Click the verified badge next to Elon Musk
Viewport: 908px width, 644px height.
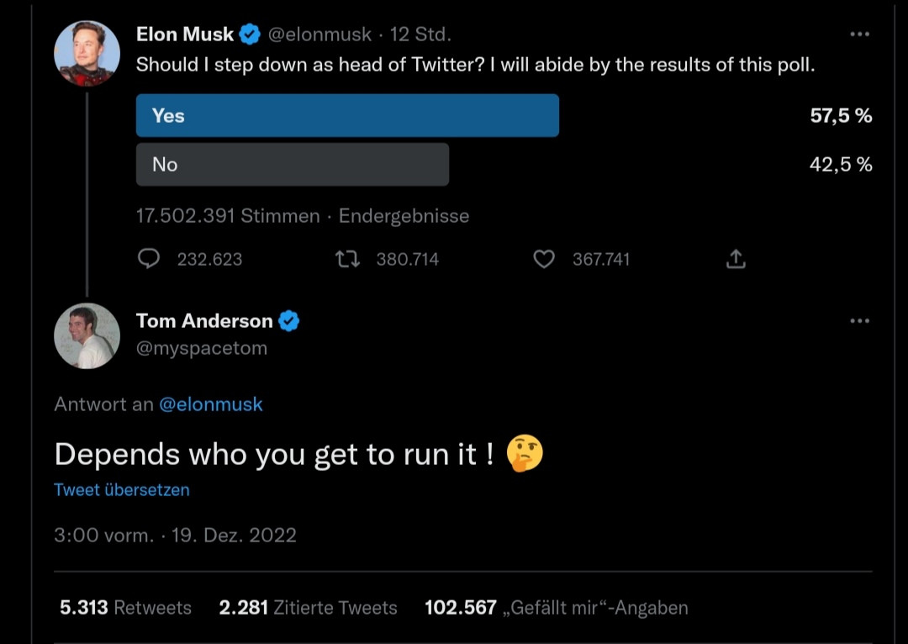click(x=250, y=34)
